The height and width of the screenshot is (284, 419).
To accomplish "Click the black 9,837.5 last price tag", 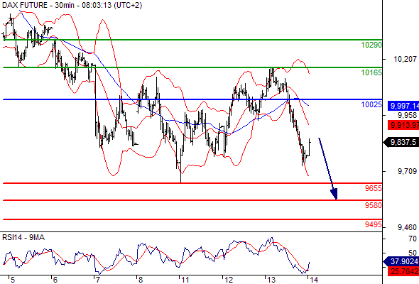I will click(401, 142).
